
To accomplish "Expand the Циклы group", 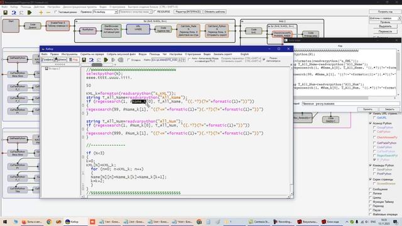I will click(x=370, y=198).
